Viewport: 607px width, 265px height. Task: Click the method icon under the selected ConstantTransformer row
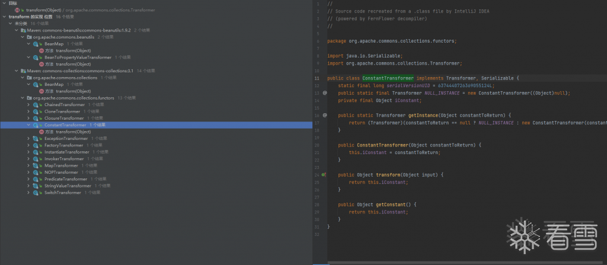click(41, 132)
